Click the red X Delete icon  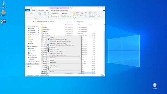(x=62, y=14)
